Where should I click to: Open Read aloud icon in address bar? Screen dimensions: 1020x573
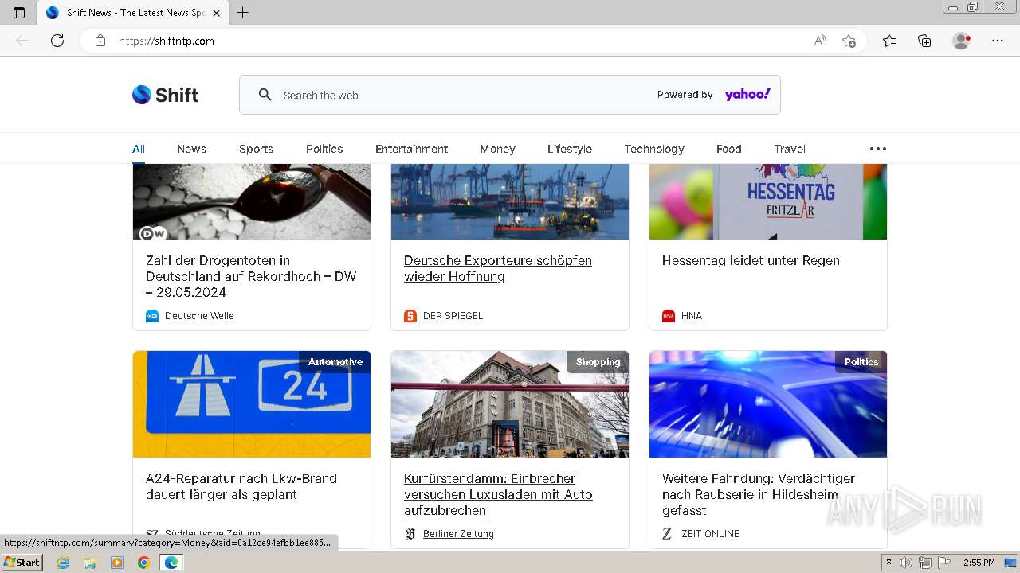820,41
